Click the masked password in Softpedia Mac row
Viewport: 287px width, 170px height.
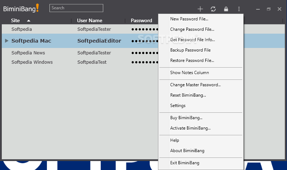(x=145, y=41)
